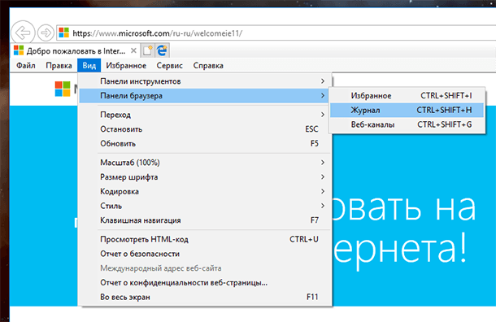496x322 pixels.
Task: Select Обновить in the Вид menu
Action: point(205,144)
